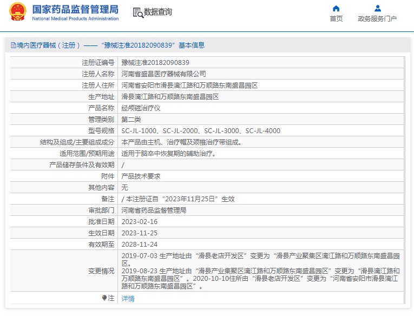Image resolution: width=414 pixels, height=316 pixels.
Task: Select the text 适用于脑卒中恢复期的辅助治疗
Action: click(168, 153)
